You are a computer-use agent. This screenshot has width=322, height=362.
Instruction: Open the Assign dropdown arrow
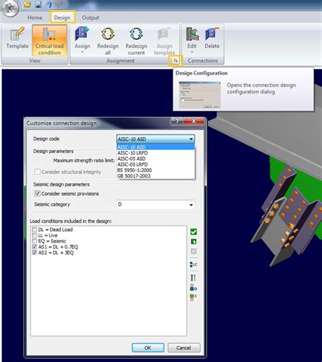[x=82, y=52]
